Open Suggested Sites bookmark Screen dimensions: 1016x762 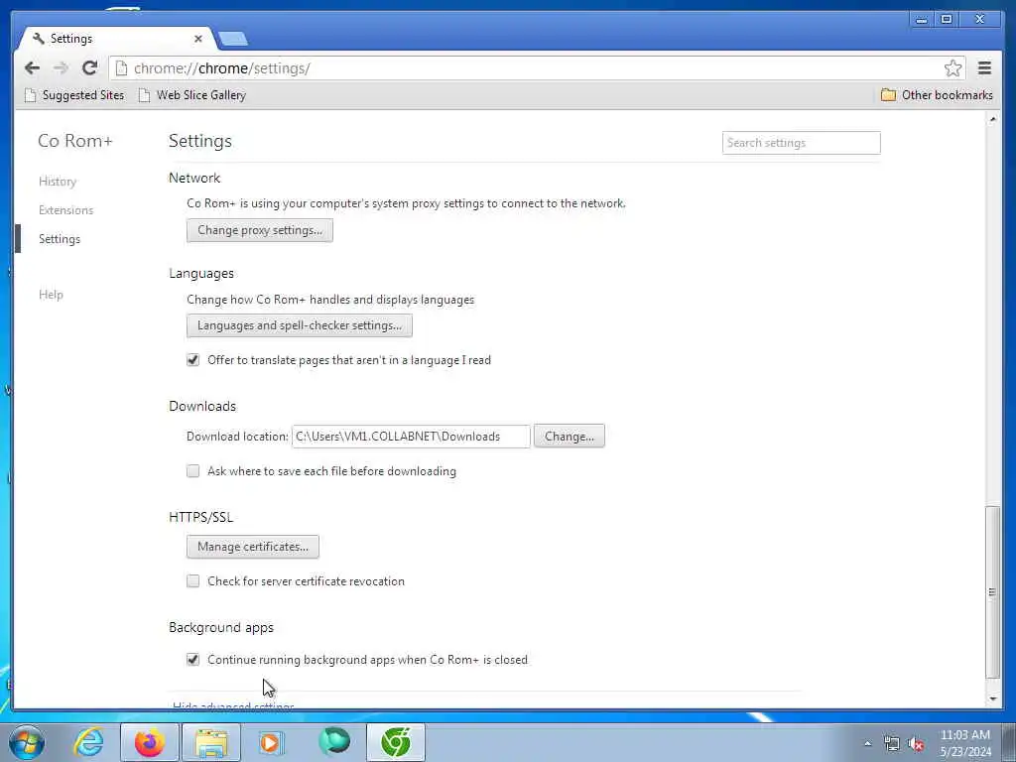click(73, 95)
